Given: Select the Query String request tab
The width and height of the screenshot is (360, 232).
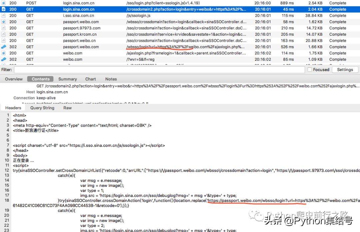Looking at the screenshot, I should (42, 108).
